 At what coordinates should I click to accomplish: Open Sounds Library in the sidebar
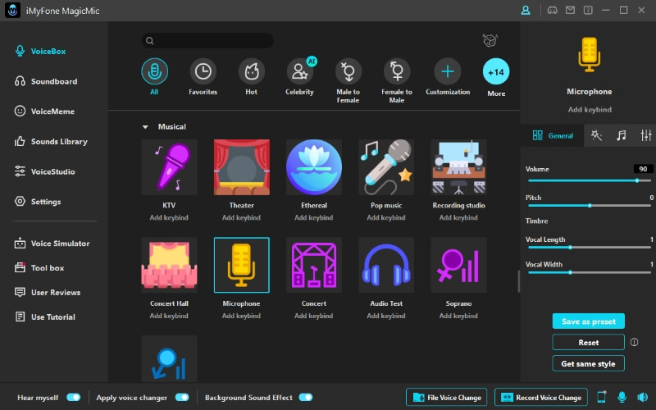[x=51, y=141]
